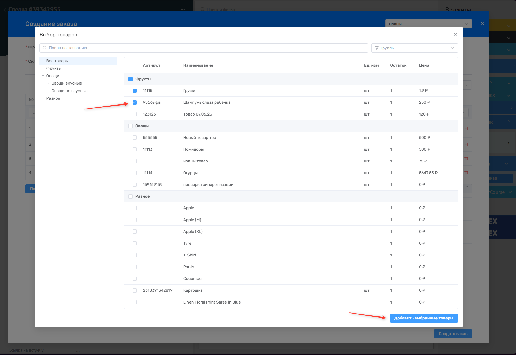Uncheck Шампунь слеза ребенка checkbox
Image resolution: width=516 pixels, height=355 pixels.
135,102
